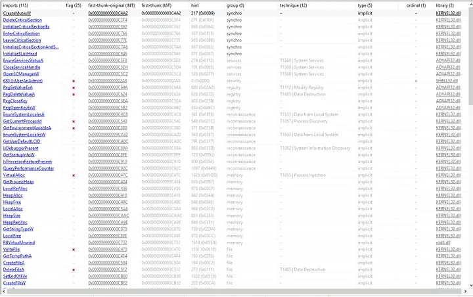Open the OpenSCManagerW import link
Viewport: 473px width, 297px height.
pos(21,74)
